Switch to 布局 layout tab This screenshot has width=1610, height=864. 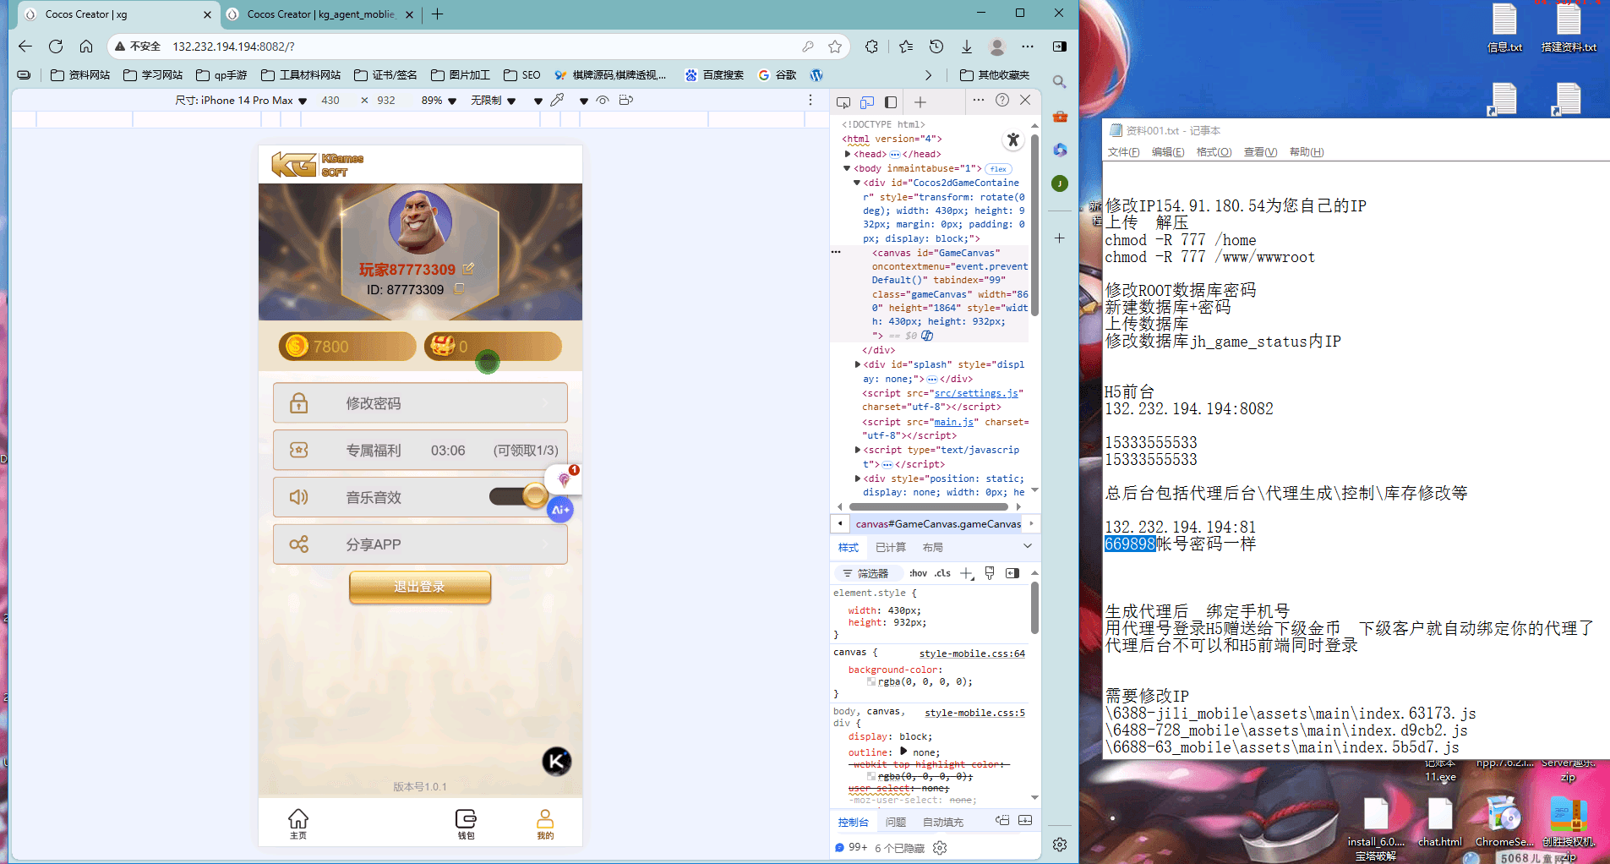click(x=933, y=548)
